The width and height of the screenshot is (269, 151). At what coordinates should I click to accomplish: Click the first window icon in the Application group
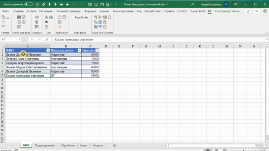60,17
